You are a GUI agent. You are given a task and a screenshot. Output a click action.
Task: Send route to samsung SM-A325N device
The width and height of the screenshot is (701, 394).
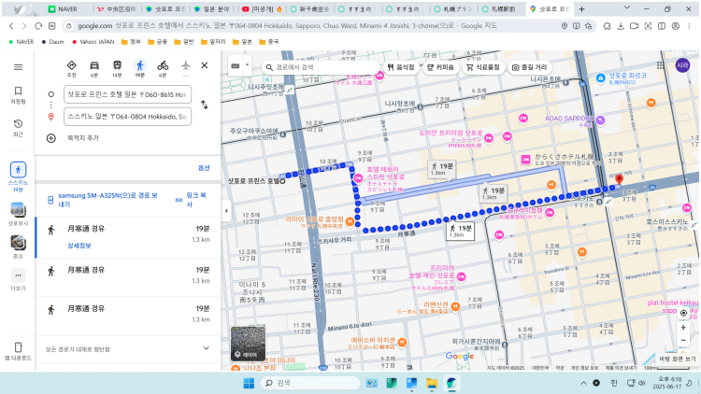pos(104,200)
